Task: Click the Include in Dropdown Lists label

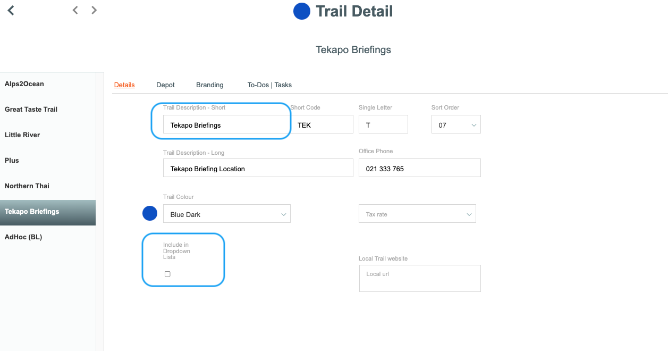Action: 176,251
